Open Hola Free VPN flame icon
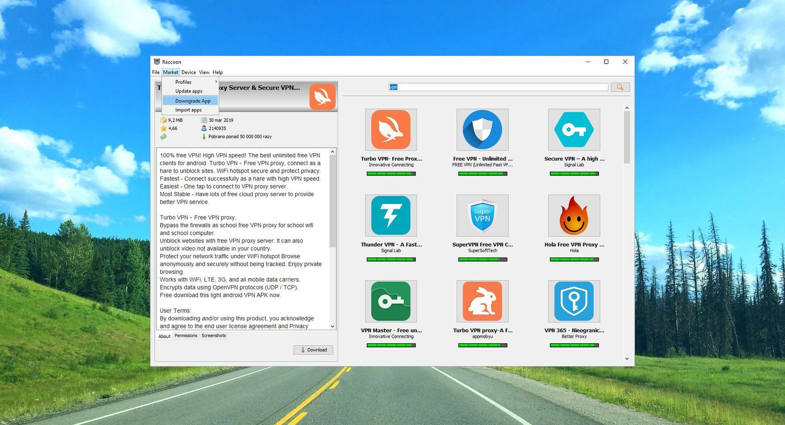This screenshot has height=425, width=785. tap(574, 215)
